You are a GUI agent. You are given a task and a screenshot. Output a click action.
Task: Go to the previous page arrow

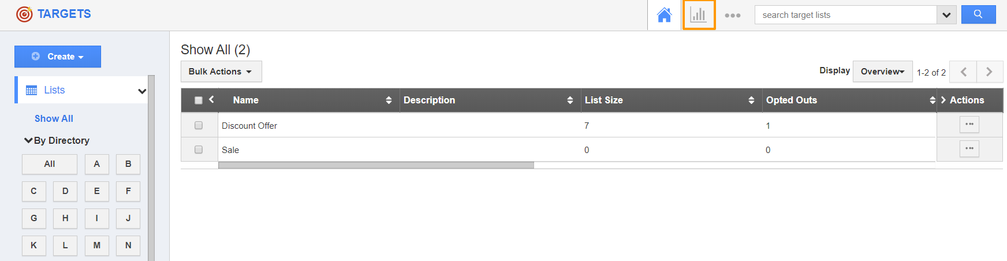(963, 72)
